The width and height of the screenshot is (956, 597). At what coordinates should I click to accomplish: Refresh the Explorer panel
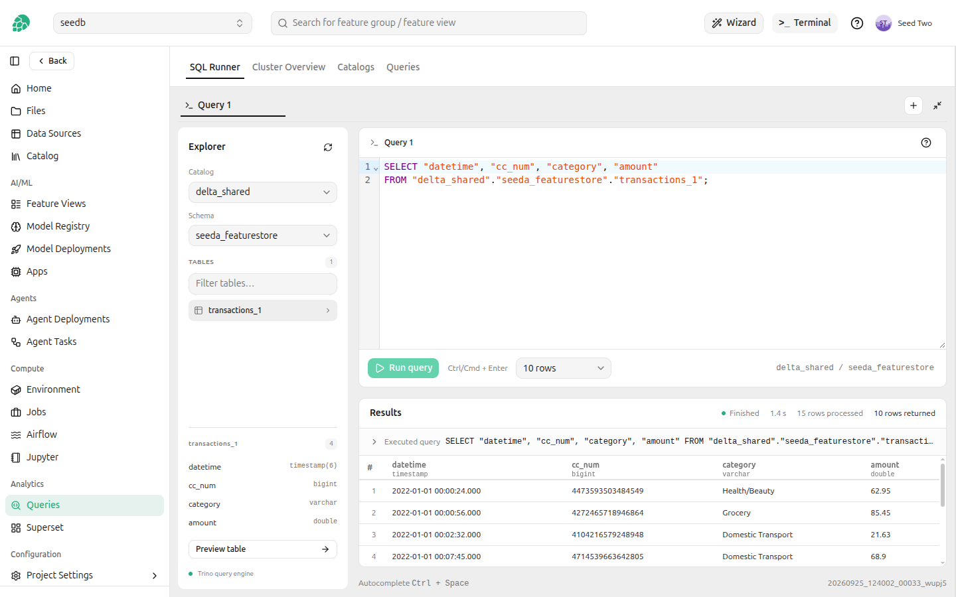tap(328, 147)
